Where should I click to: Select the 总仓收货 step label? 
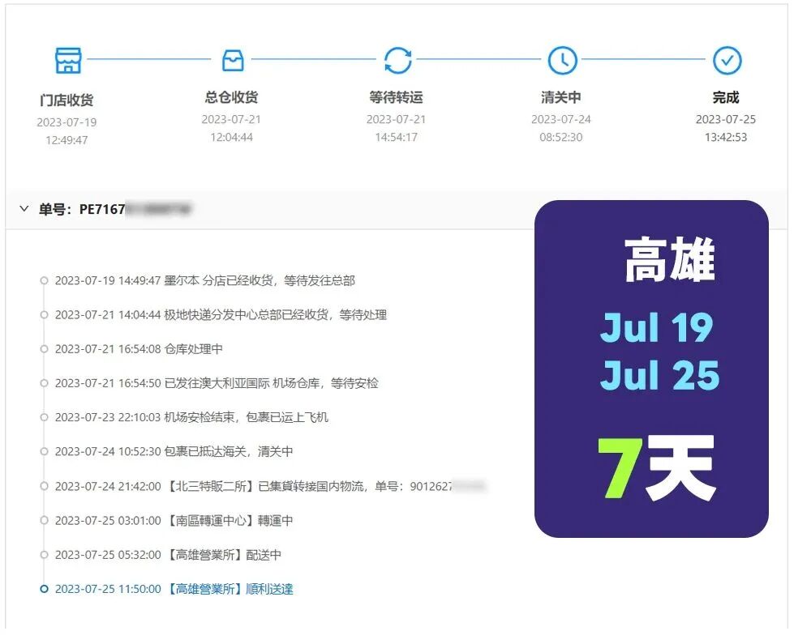(x=231, y=96)
